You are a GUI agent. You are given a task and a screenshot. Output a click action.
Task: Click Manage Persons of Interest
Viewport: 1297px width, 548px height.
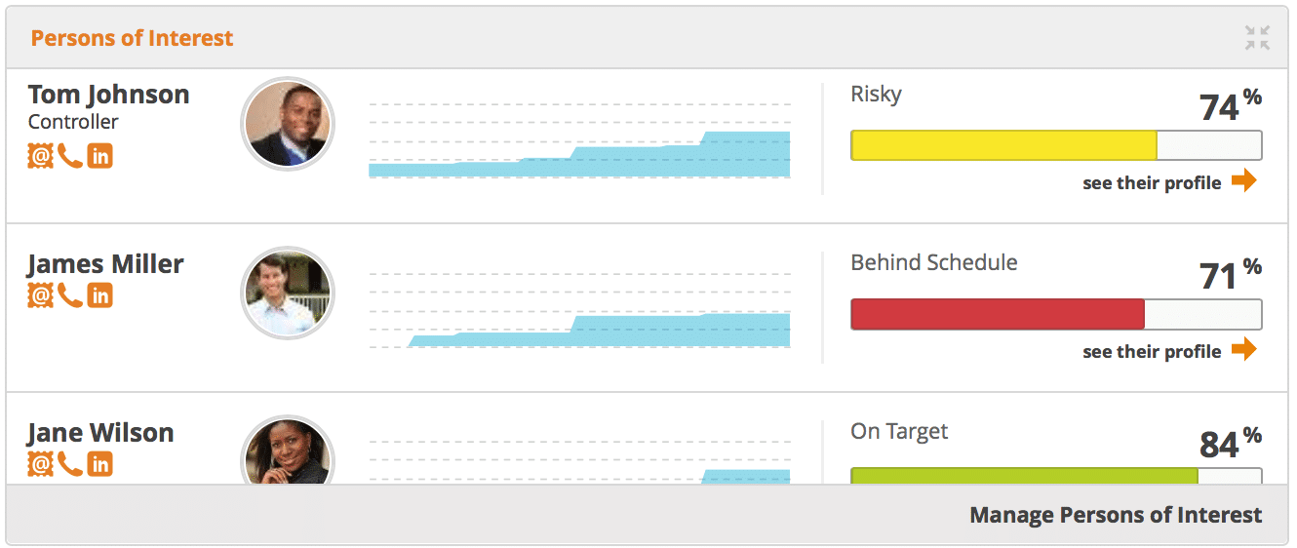click(x=1116, y=515)
